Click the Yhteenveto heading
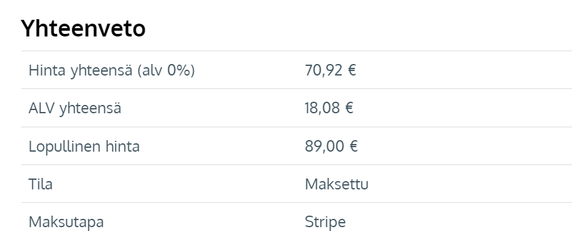This screenshot has height=247, width=572. pyautogui.click(x=83, y=29)
